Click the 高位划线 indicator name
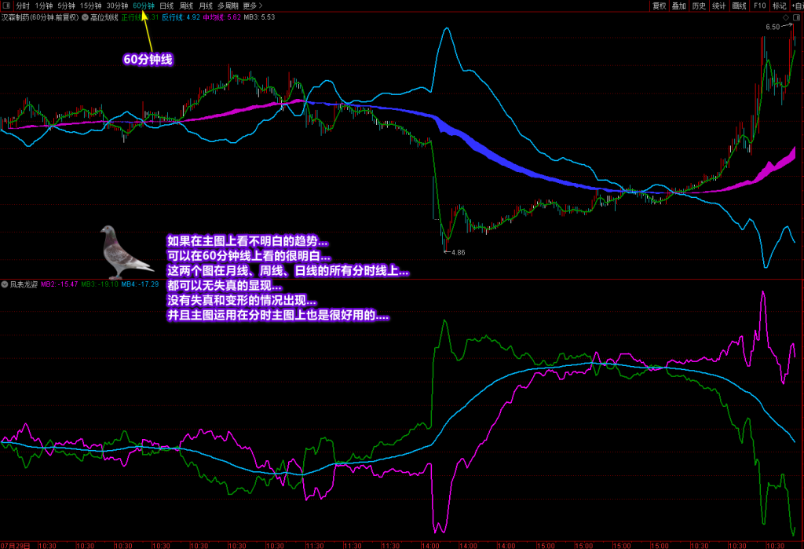Screen dimensions: 804x549 (x=104, y=17)
